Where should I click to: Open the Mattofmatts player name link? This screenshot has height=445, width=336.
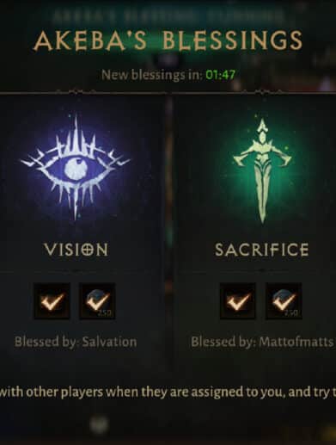pos(296,342)
